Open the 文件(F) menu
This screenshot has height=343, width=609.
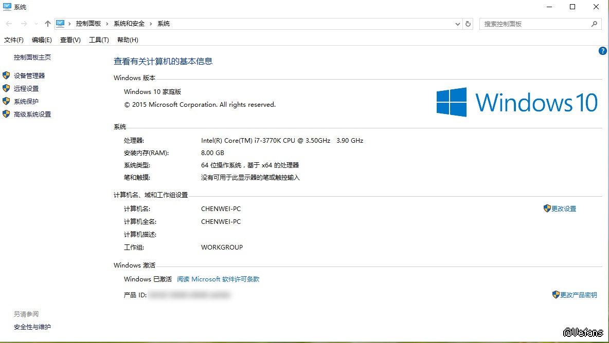(x=13, y=40)
